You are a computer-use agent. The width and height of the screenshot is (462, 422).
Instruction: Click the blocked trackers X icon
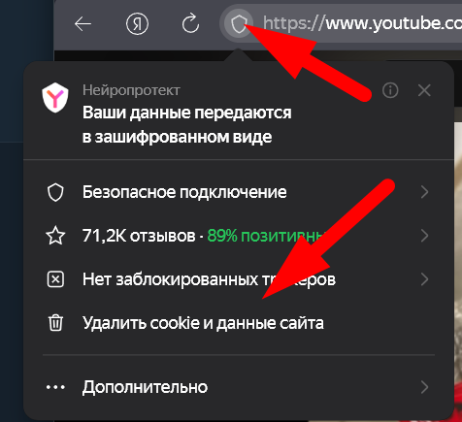pyautogui.click(x=55, y=279)
